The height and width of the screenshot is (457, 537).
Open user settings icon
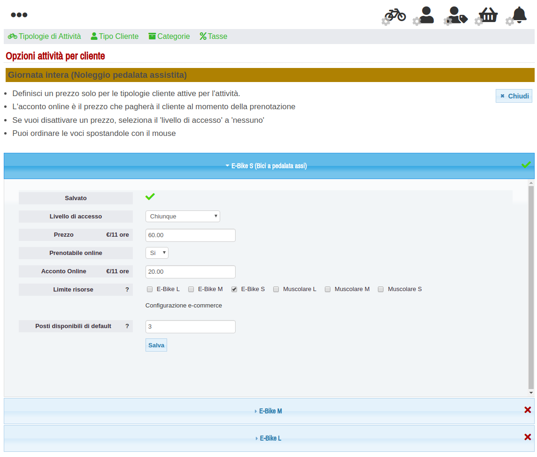(x=425, y=15)
